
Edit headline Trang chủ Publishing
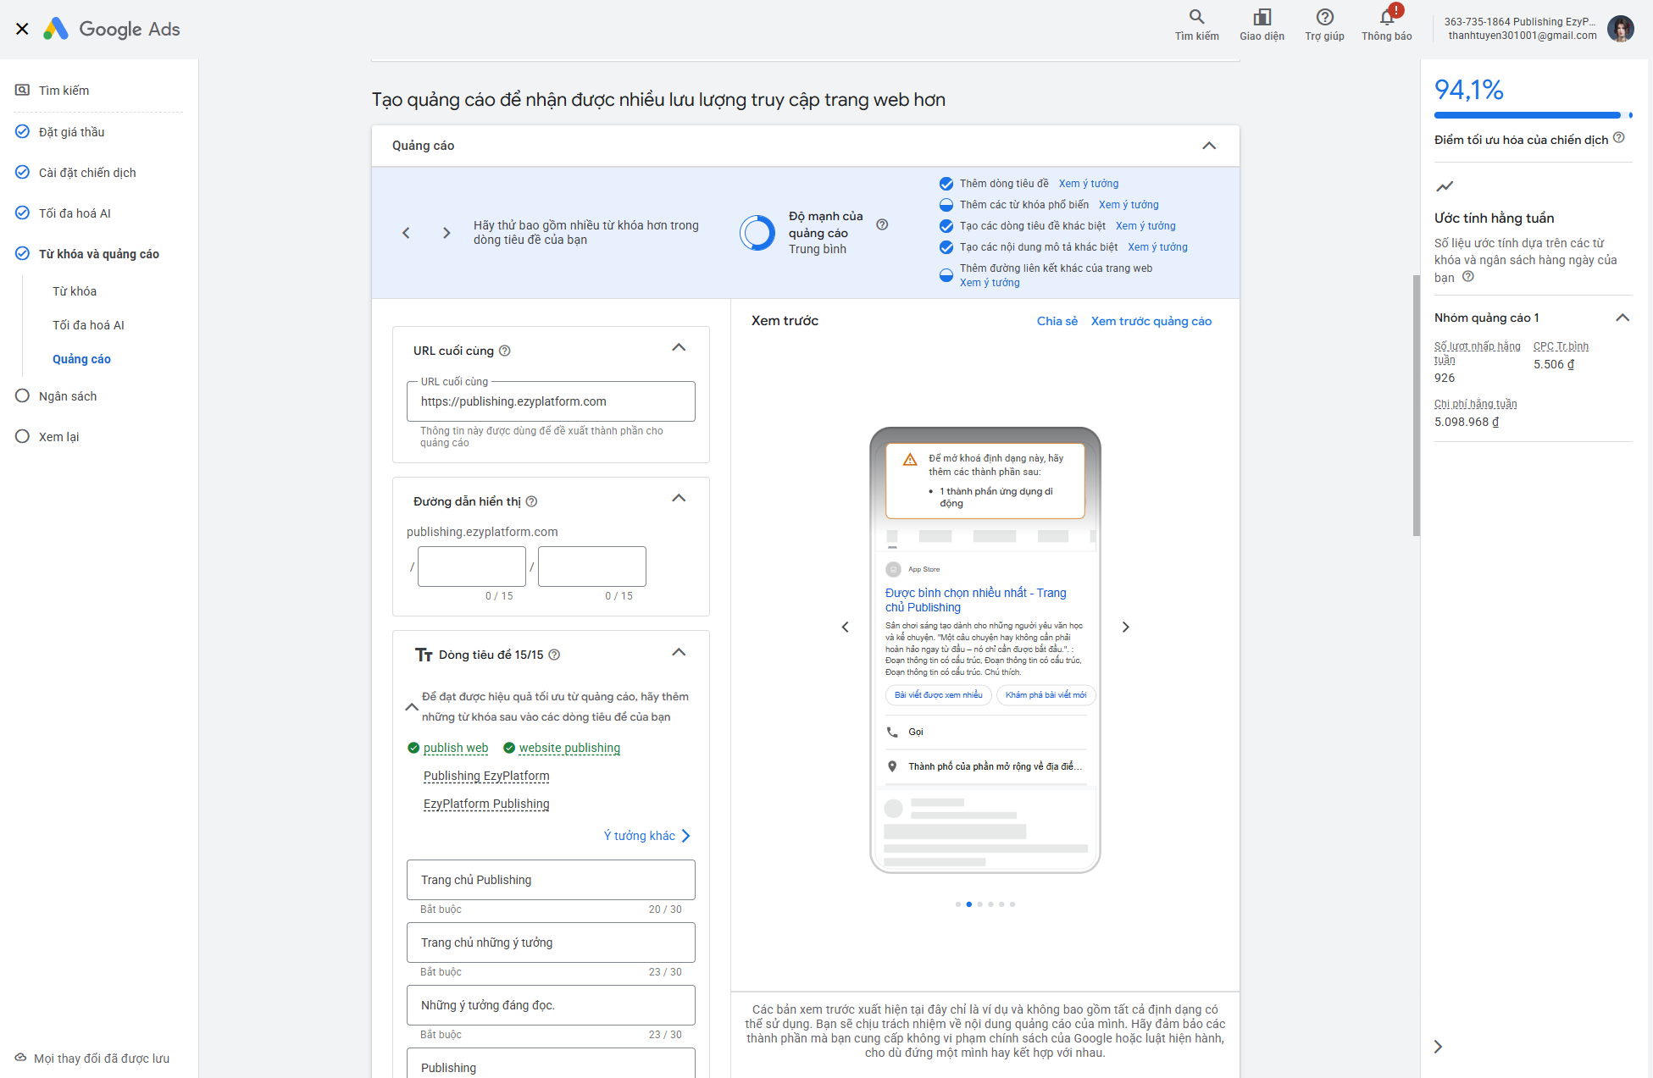click(x=551, y=880)
